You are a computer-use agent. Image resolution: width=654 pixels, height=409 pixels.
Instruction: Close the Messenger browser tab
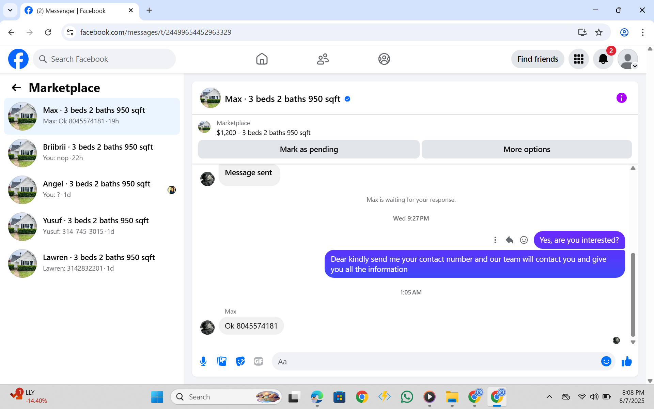131,11
